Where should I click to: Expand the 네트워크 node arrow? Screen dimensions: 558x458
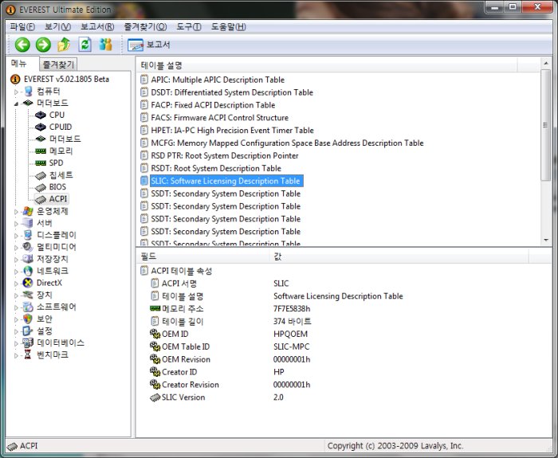16,272
